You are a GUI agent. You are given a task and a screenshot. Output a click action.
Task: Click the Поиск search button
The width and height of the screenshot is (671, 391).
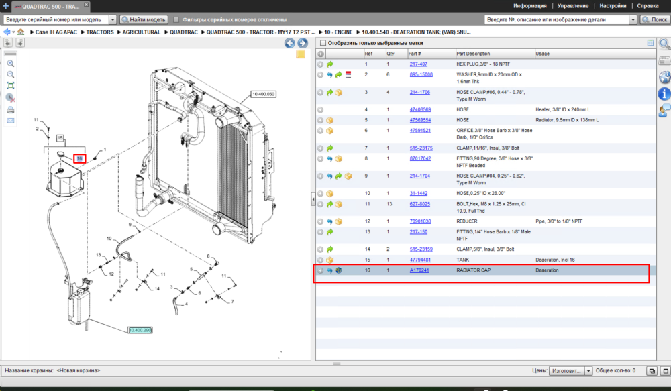click(655, 19)
